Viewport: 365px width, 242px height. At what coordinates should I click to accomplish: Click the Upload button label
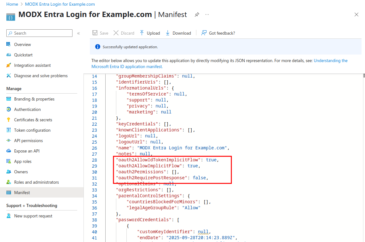pyautogui.click(x=154, y=33)
